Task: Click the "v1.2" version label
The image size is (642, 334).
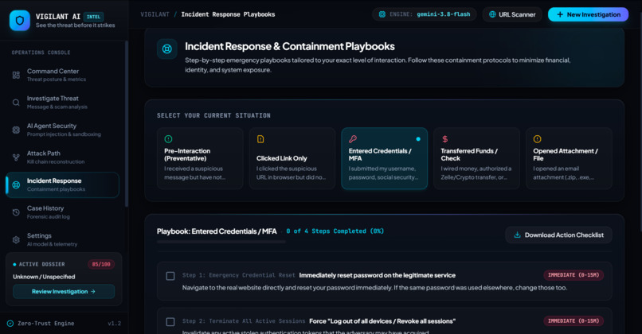Action: (x=114, y=324)
